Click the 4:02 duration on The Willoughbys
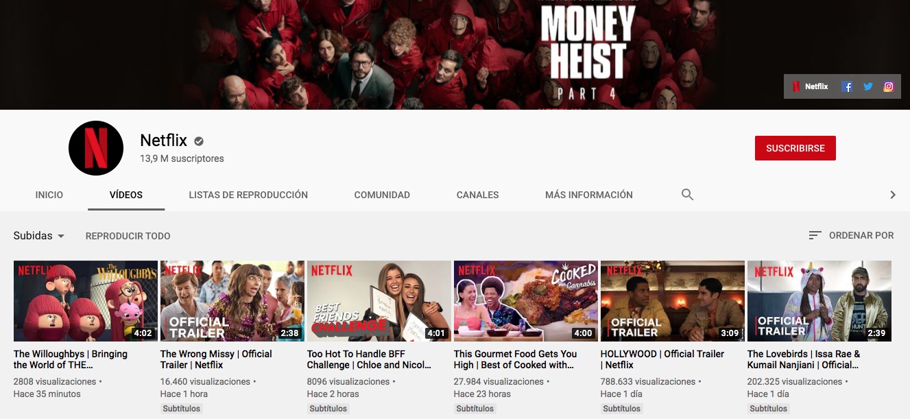 [143, 333]
